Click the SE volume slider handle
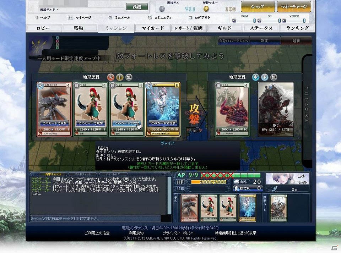341x253 pixels. click(280, 21)
